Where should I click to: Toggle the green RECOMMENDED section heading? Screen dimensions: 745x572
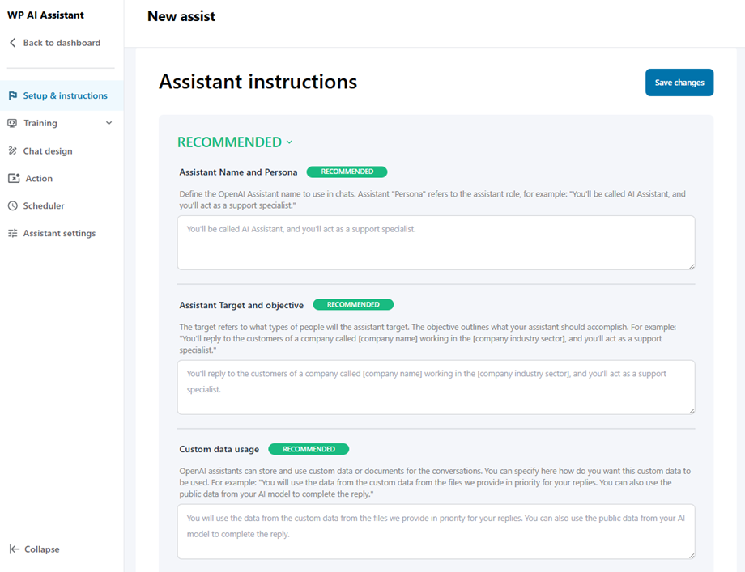pos(229,142)
